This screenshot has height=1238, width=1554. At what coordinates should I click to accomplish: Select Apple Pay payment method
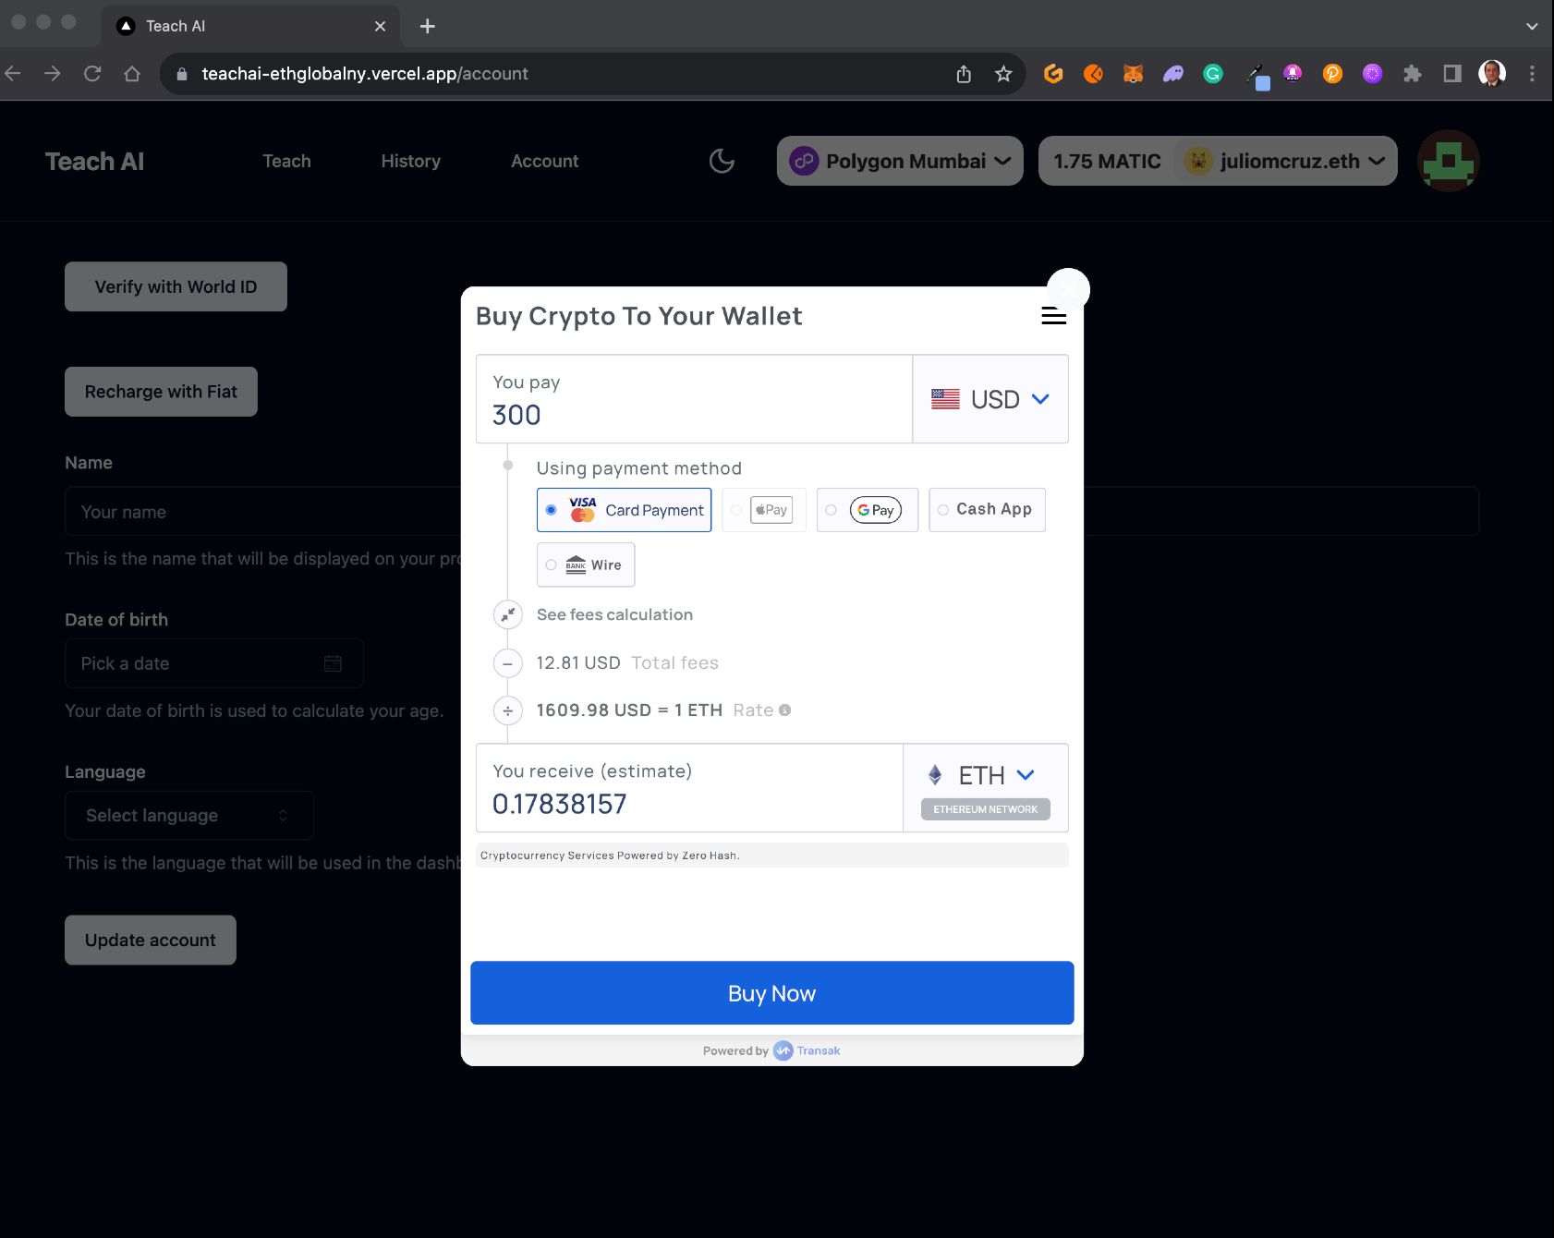[764, 510]
